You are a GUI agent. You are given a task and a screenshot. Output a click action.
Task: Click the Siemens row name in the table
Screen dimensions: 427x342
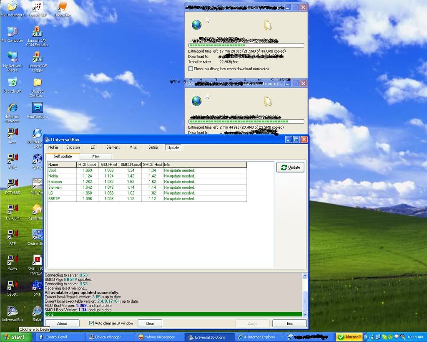coord(55,187)
